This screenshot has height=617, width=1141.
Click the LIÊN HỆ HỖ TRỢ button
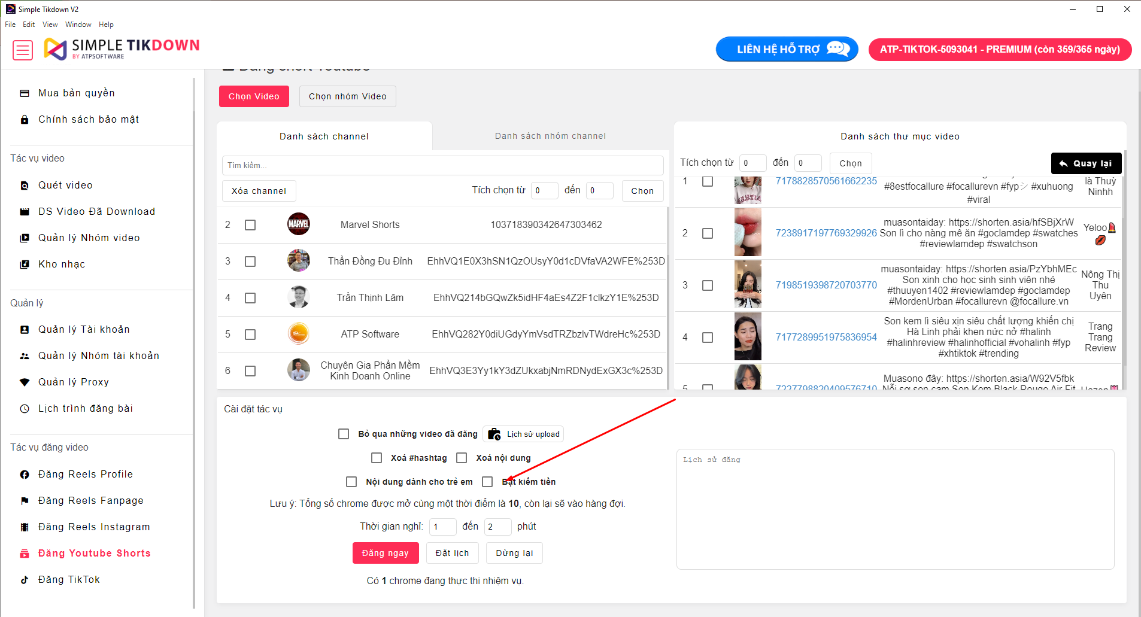(787, 49)
